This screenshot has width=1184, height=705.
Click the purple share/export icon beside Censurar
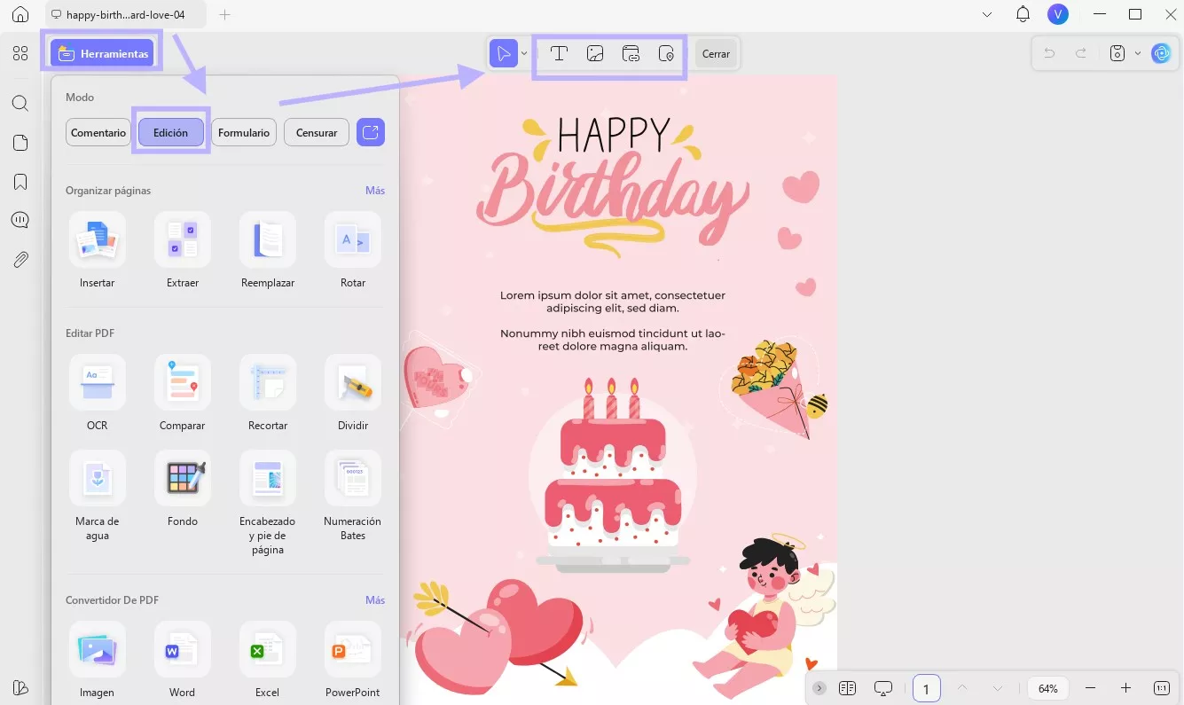pyautogui.click(x=371, y=133)
